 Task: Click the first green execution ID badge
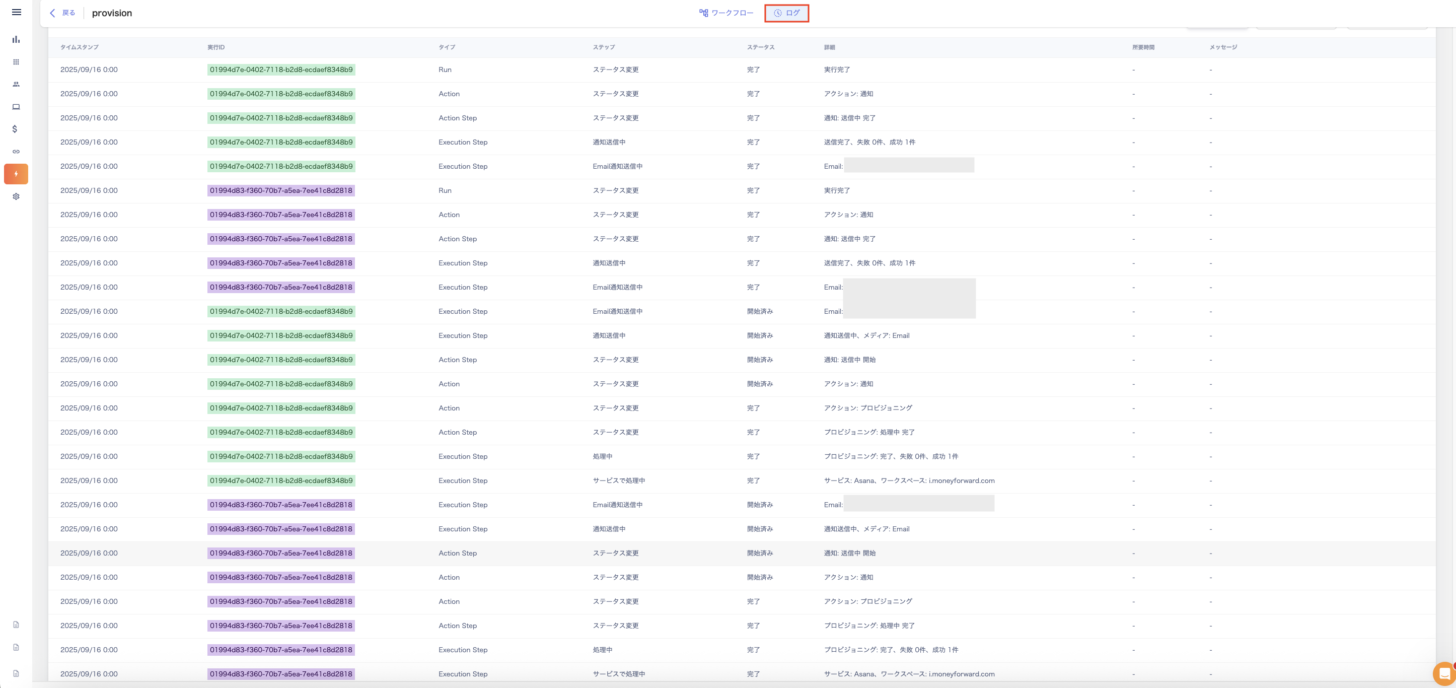click(x=281, y=70)
